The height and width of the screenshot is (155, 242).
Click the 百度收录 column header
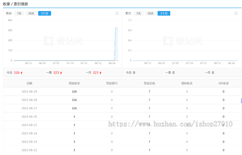tap(74, 83)
